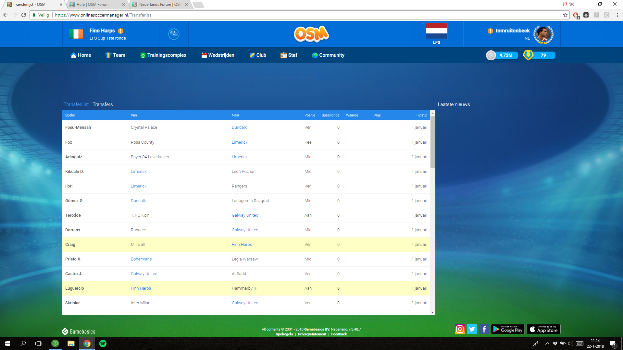Click the Tijdstip column header

pos(421,115)
